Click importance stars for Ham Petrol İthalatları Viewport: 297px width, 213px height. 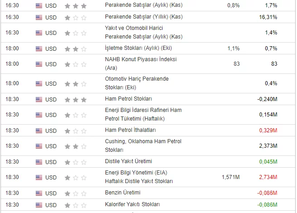point(76,131)
